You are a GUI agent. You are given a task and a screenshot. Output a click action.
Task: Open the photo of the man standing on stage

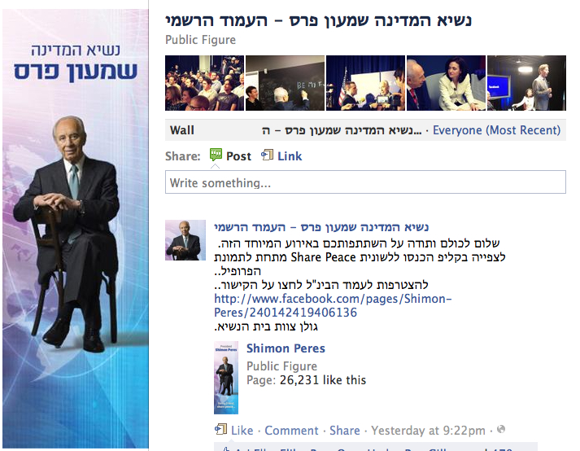point(527,83)
